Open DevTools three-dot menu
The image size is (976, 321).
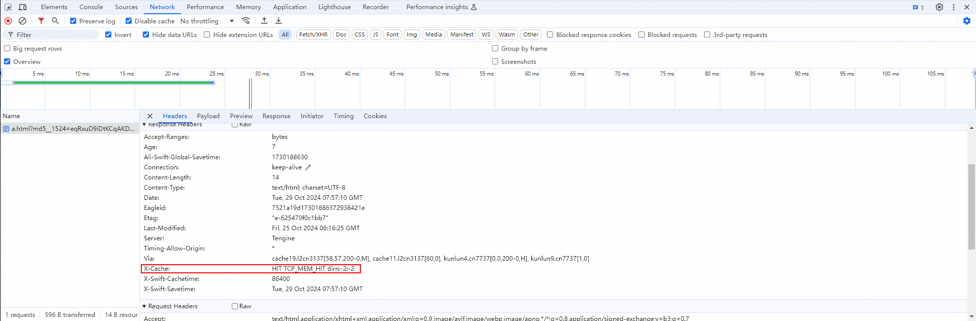pos(954,7)
